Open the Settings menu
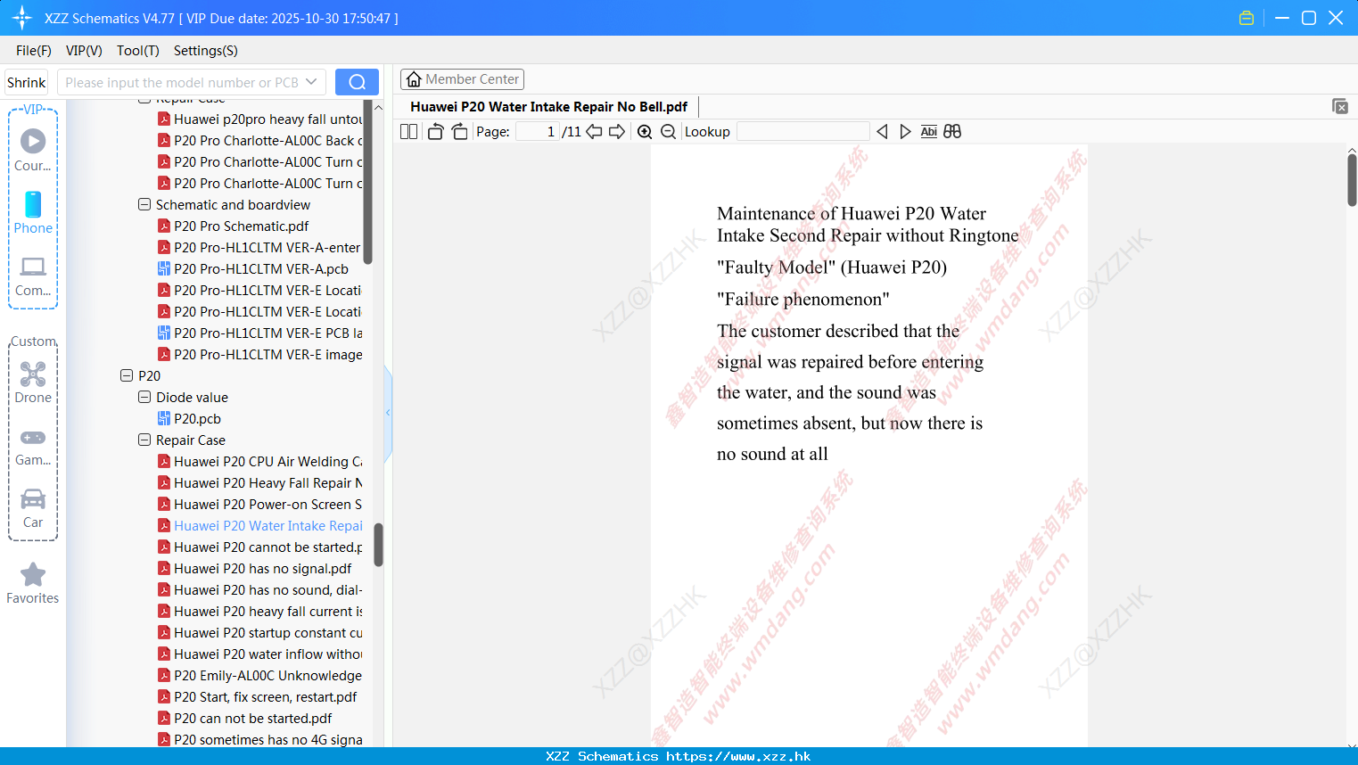 pyautogui.click(x=206, y=51)
